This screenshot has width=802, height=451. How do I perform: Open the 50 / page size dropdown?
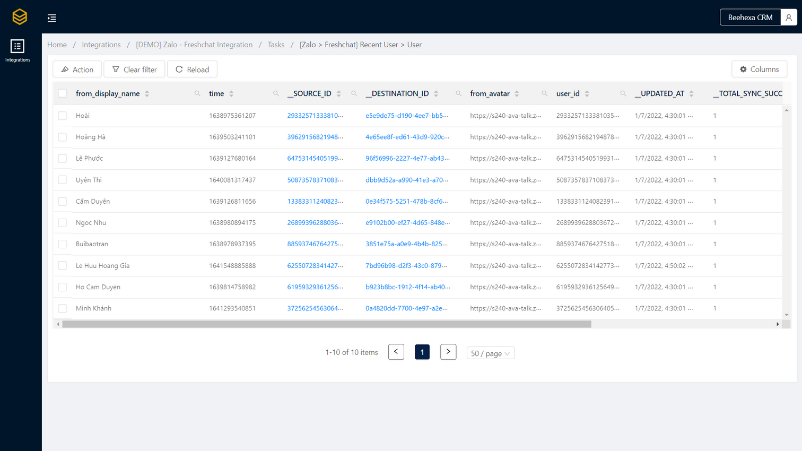490,353
